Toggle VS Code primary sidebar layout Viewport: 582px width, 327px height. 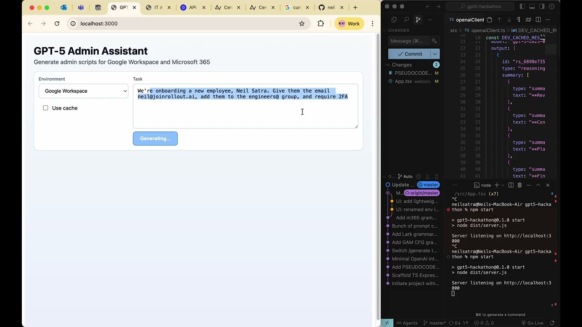point(522,6)
